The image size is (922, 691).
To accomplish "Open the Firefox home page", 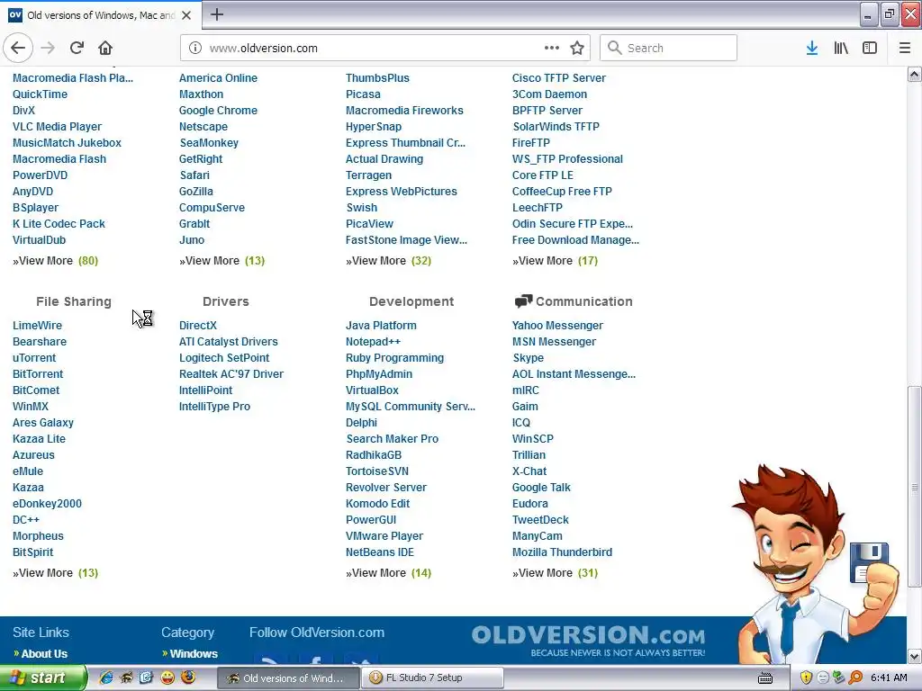I will click(x=105, y=48).
